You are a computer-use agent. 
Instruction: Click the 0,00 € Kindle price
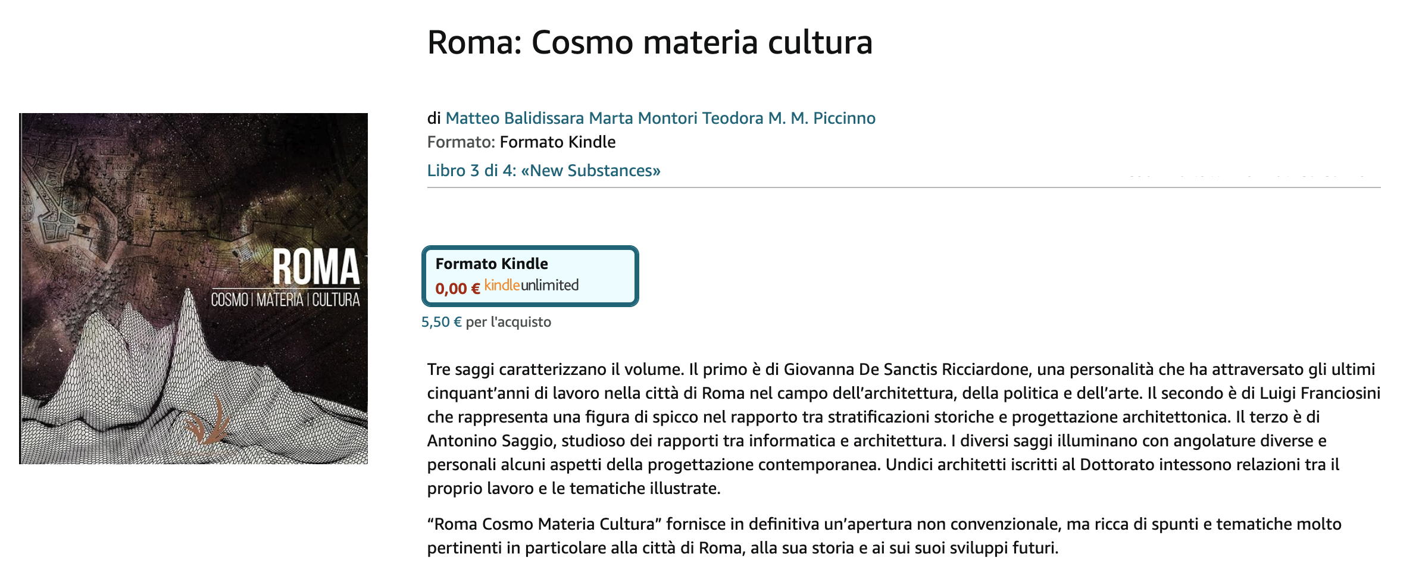click(457, 289)
